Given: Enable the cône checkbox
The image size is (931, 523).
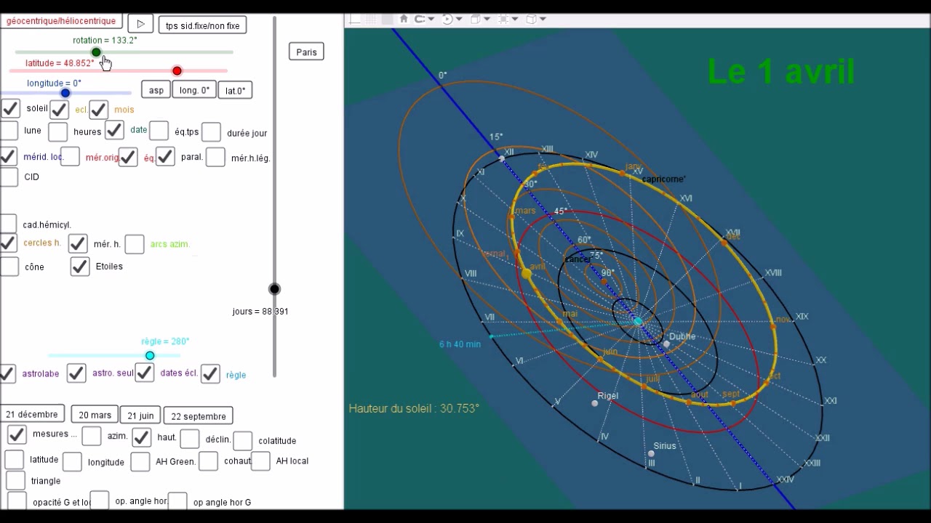Looking at the screenshot, I should tap(9, 267).
